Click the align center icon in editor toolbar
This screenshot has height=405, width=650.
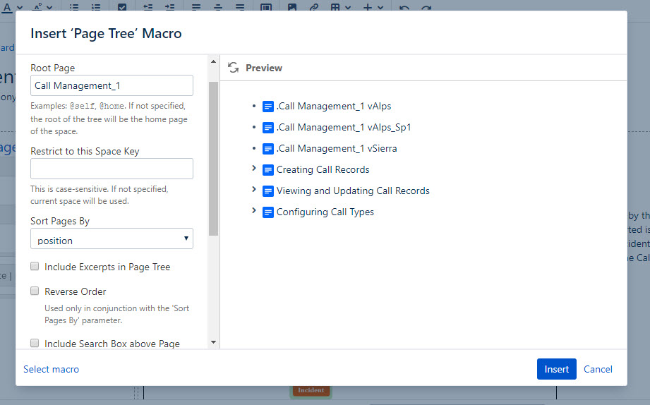[218, 8]
